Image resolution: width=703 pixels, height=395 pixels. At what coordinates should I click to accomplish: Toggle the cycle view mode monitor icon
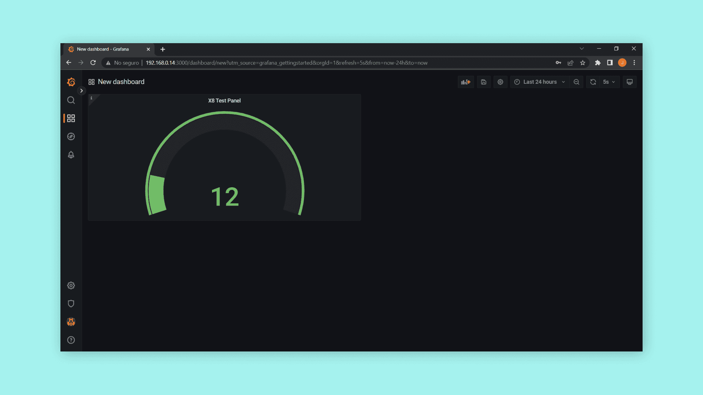click(629, 82)
